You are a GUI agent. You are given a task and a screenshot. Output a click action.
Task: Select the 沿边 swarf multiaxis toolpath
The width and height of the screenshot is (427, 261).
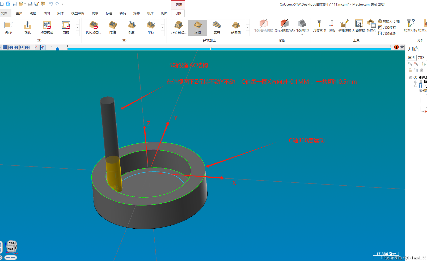(x=198, y=27)
